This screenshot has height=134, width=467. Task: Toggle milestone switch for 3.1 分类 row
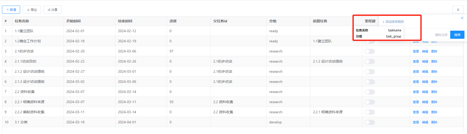(x=370, y=122)
